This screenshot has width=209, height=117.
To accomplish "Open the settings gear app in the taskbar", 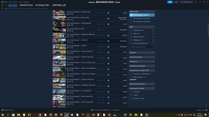I will tap(147, 115).
